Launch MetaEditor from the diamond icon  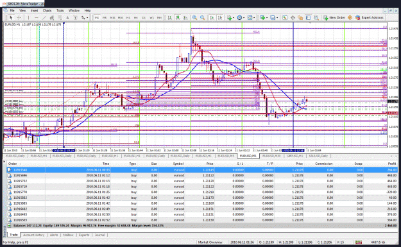(x=350, y=18)
